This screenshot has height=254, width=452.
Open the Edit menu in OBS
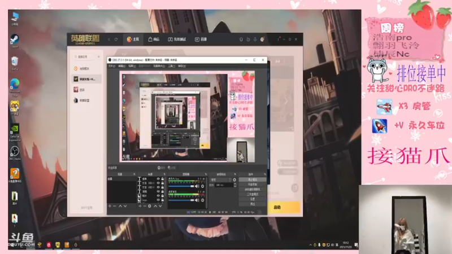pyautogui.click(x=122, y=66)
